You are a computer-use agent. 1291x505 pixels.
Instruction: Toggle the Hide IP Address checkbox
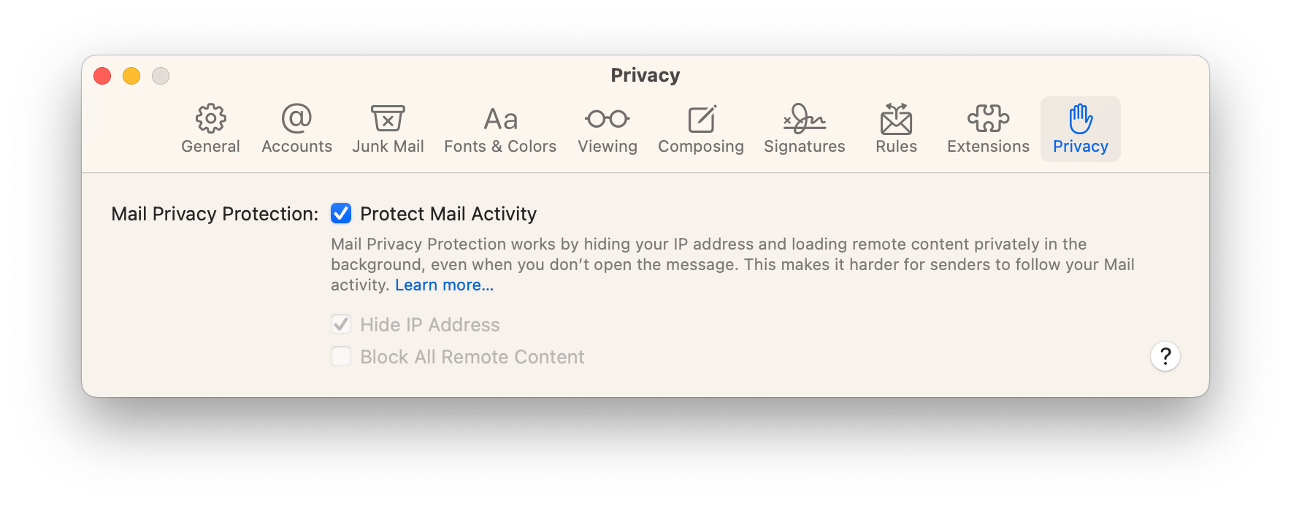(x=341, y=325)
